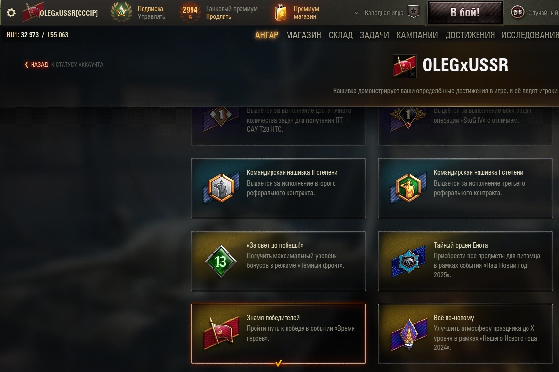Select second-degree commander patch silver soldier icon
This screenshot has height=372, width=559.
(221, 188)
